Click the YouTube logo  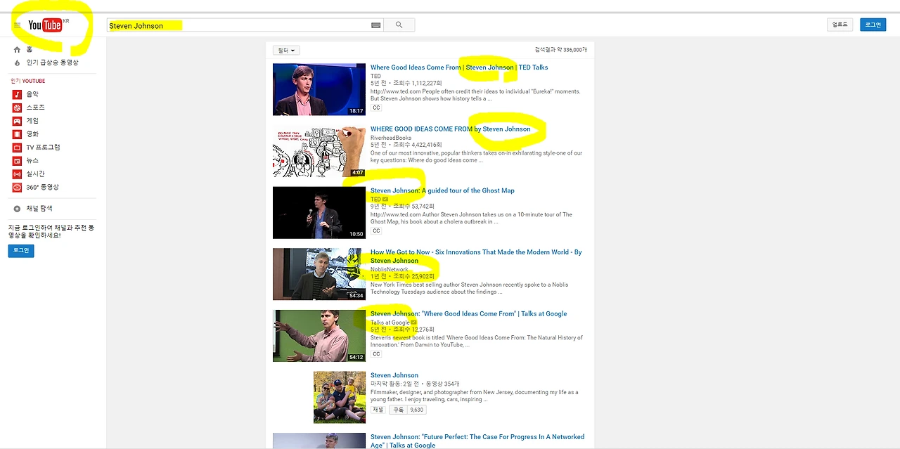(46, 25)
